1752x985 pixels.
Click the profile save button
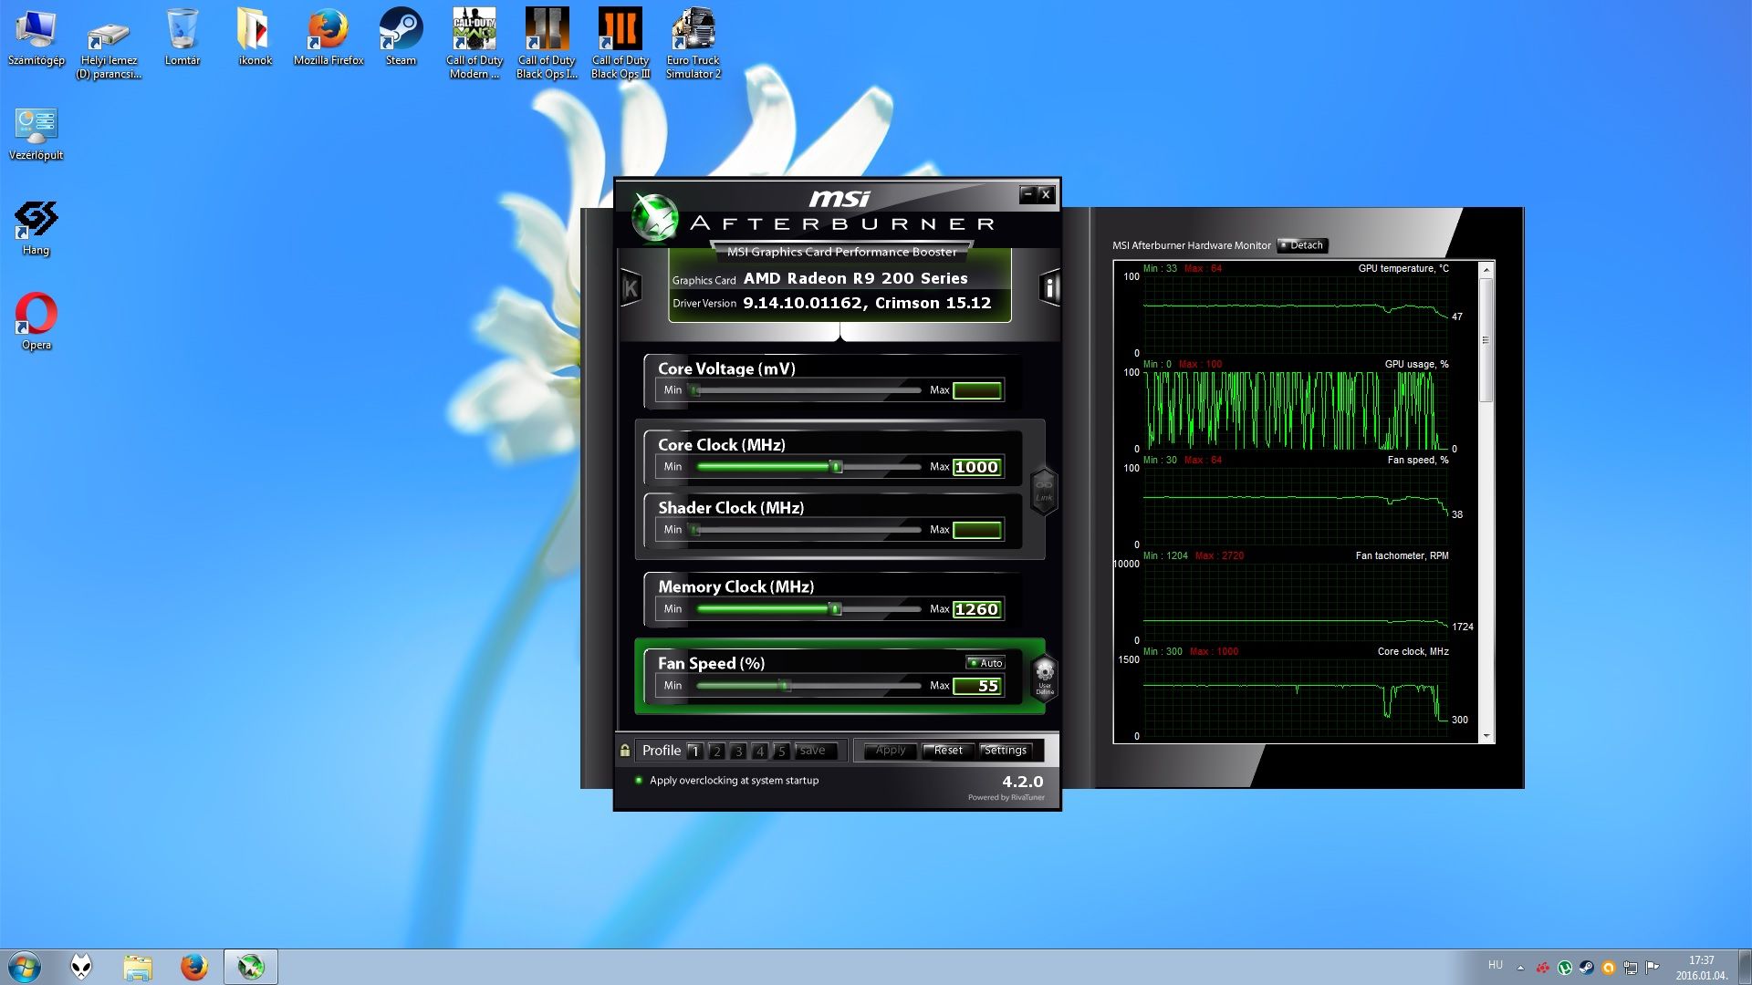point(813,751)
